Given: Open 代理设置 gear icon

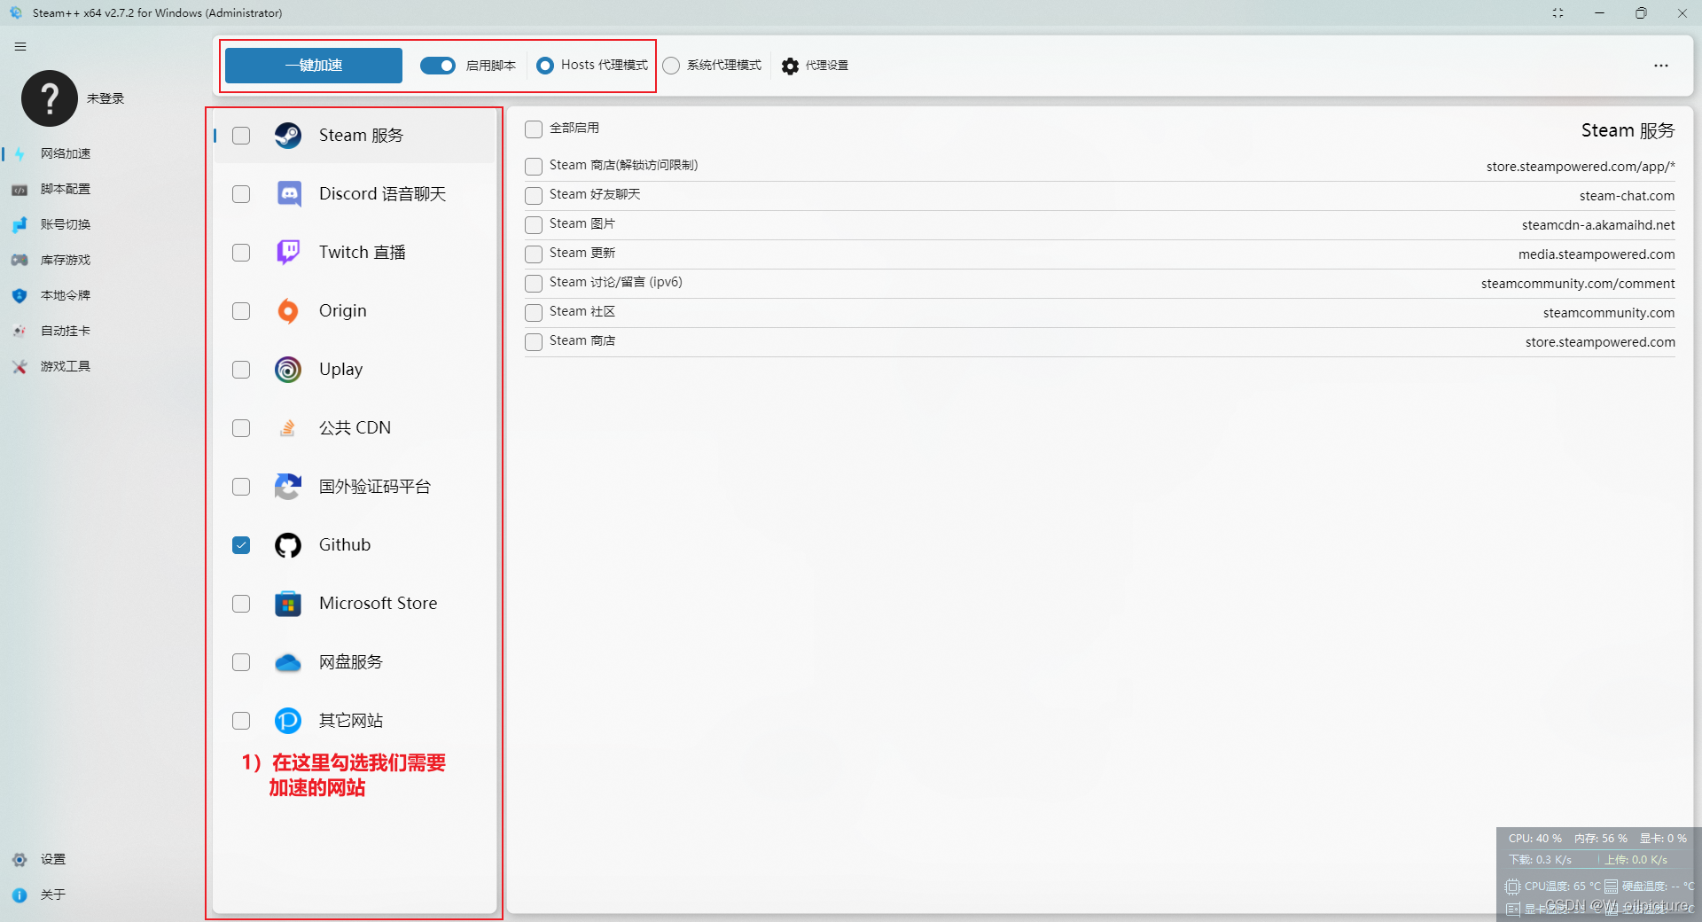Looking at the screenshot, I should tap(790, 66).
